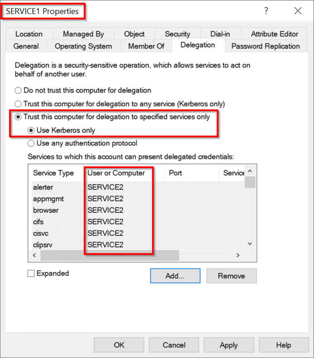Choose Use any authentication protocol

[82, 143]
